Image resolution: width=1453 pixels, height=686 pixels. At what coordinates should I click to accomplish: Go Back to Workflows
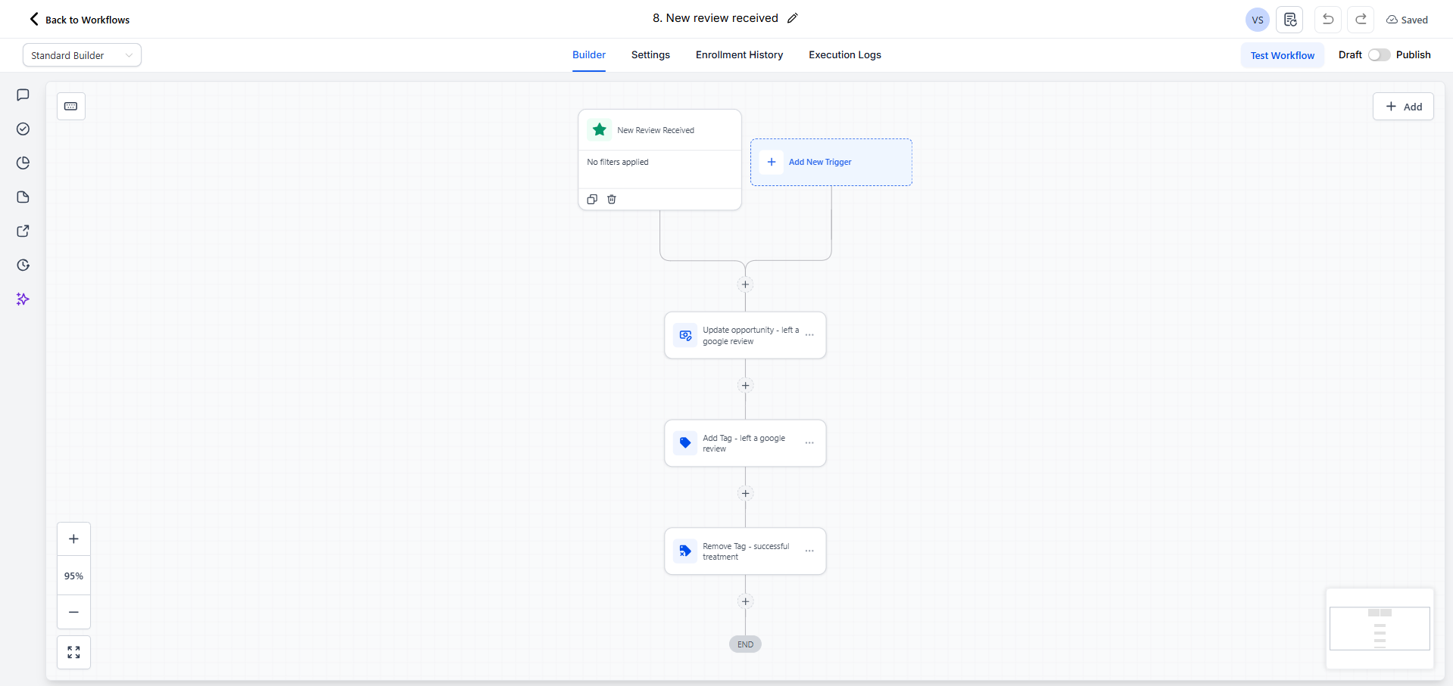pos(80,20)
